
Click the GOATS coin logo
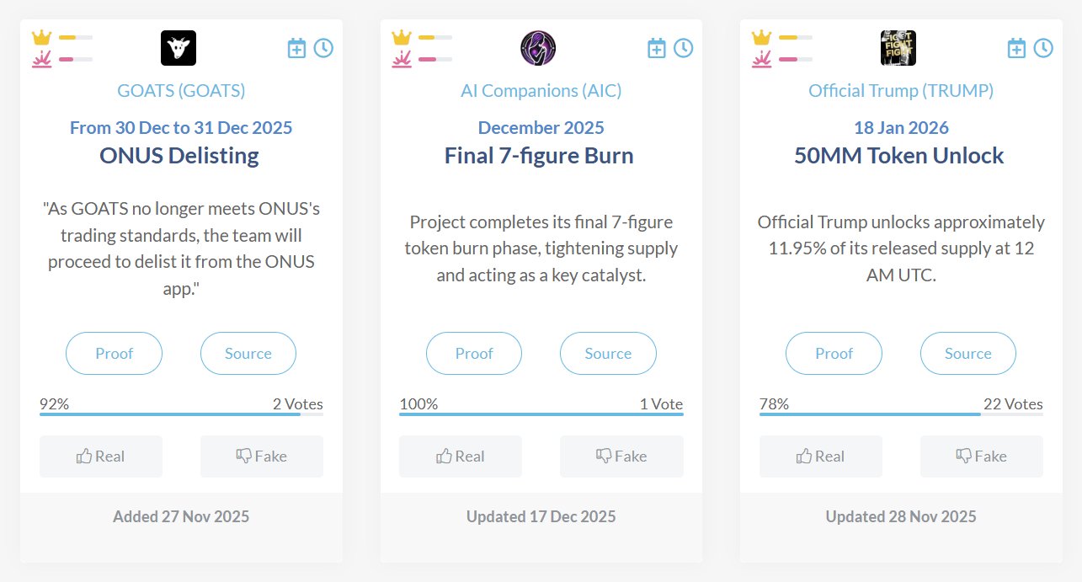[179, 48]
